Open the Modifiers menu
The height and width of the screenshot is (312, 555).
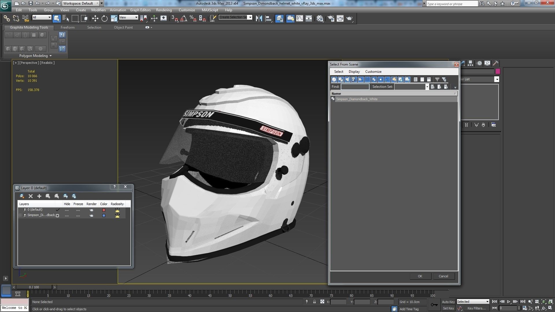coord(98,10)
